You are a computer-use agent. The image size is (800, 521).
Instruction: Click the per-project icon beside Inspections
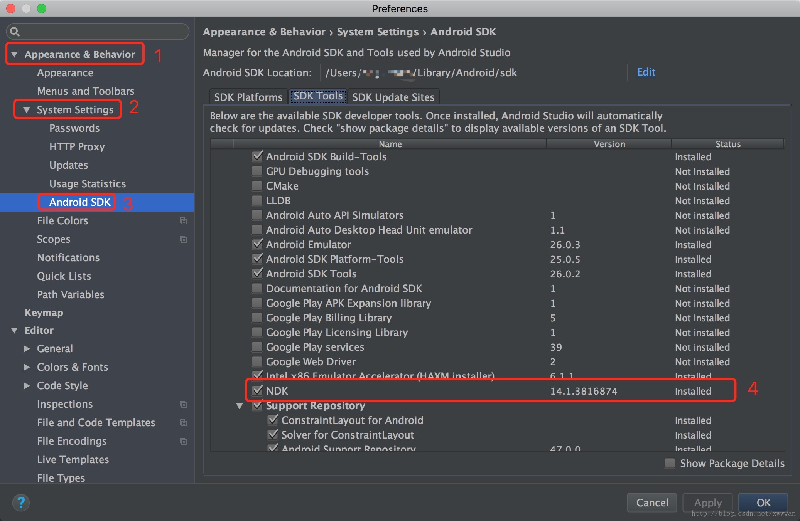coord(183,404)
